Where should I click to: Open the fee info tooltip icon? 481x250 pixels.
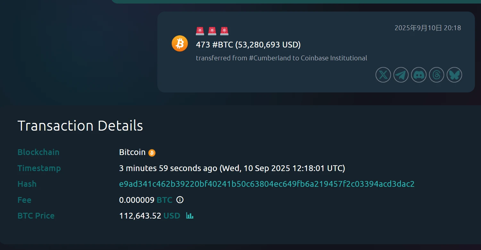pyautogui.click(x=180, y=200)
